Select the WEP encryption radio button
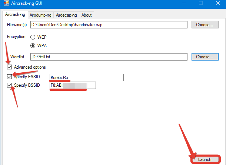Screen dimensions: 226x165 pyautogui.click(x=33, y=37)
